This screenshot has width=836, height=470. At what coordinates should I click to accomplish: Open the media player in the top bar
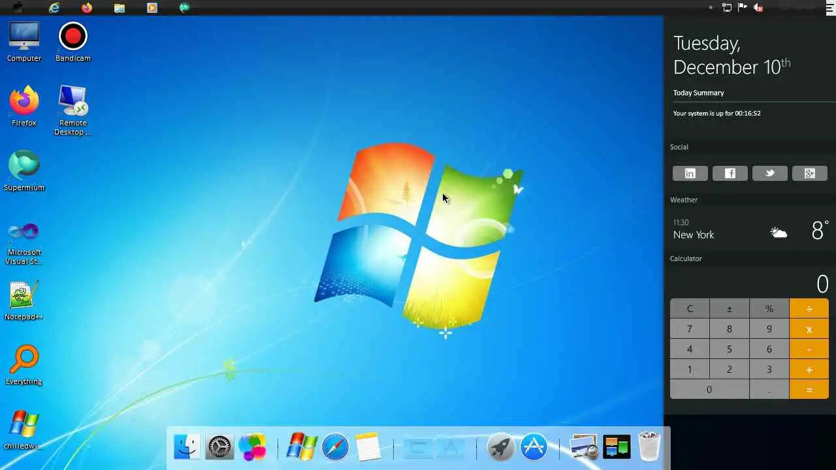(x=152, y=8)
